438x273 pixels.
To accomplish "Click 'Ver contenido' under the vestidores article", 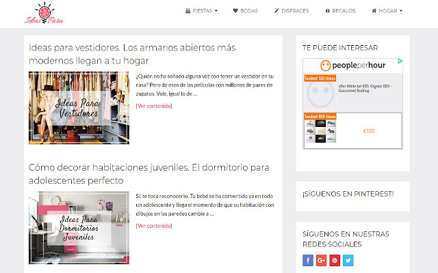I will tap(154, 106).
